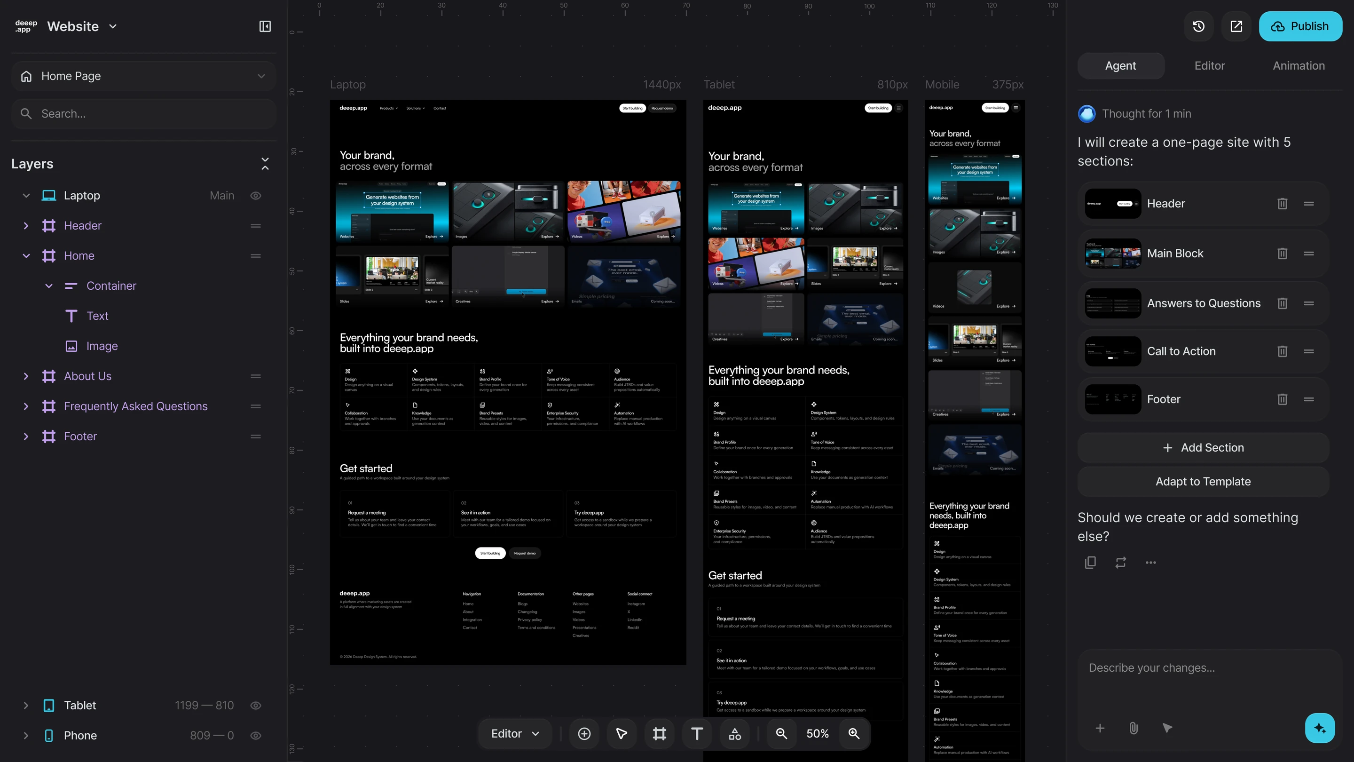Select the Frame tool in toolbar

click(659, 734)
